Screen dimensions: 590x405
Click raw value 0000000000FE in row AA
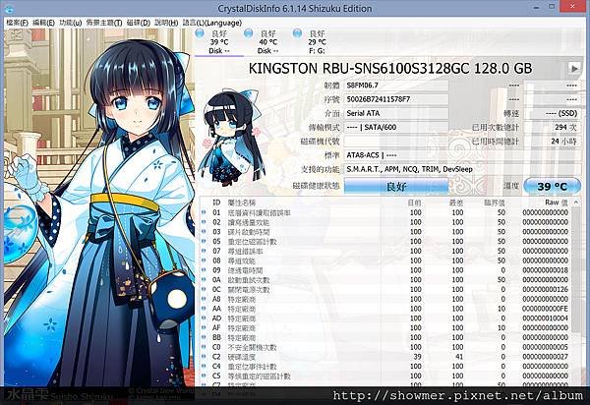click(x=545, y=309)
